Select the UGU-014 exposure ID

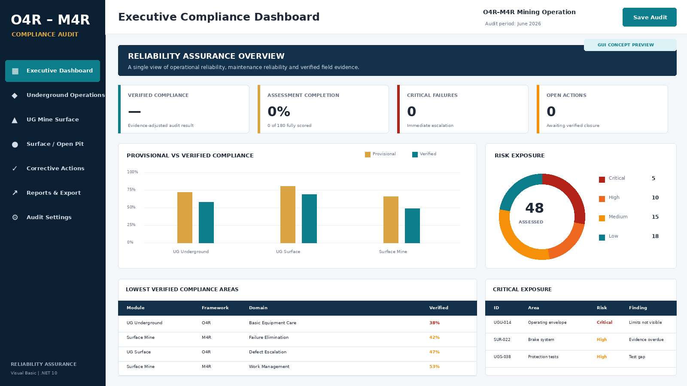pyautogui.click(x=502, y=323)
